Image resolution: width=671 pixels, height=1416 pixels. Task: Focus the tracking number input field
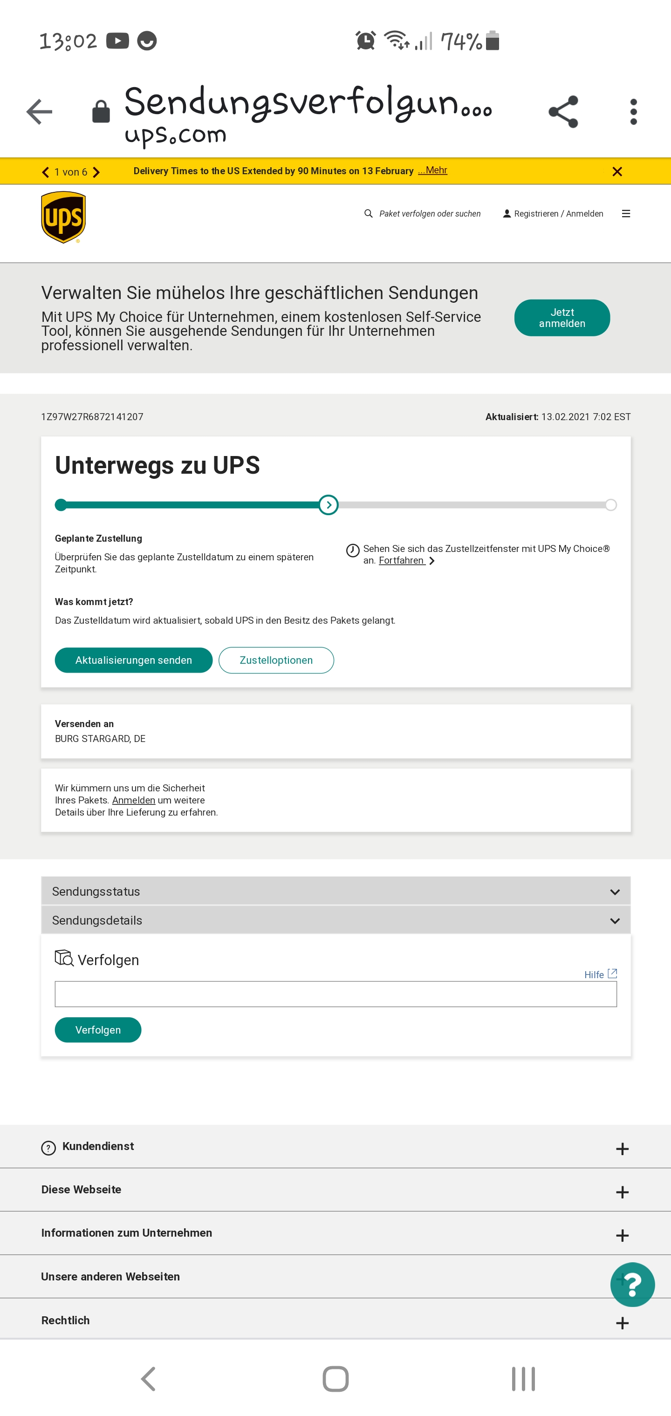(x=335, y=994)
